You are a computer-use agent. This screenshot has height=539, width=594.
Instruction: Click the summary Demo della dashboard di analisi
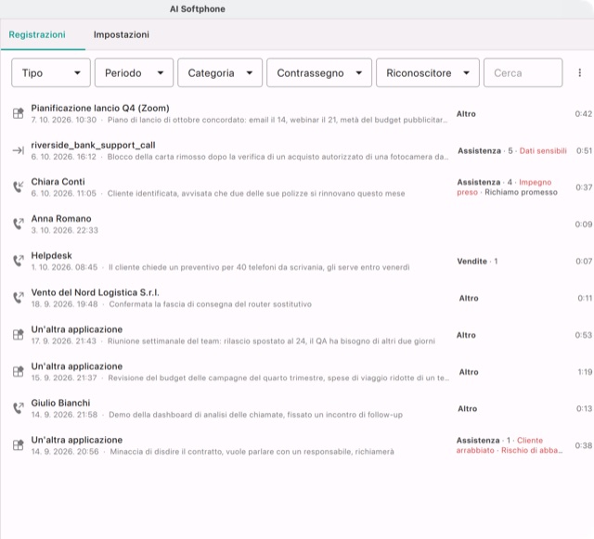pyautogui.click(x=256, y=415)
